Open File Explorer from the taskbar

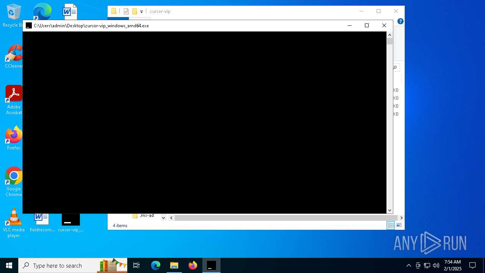point(174,265)
